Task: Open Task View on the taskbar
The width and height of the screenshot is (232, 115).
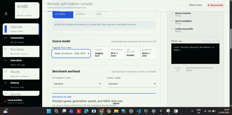Action: tap(64, 111)
